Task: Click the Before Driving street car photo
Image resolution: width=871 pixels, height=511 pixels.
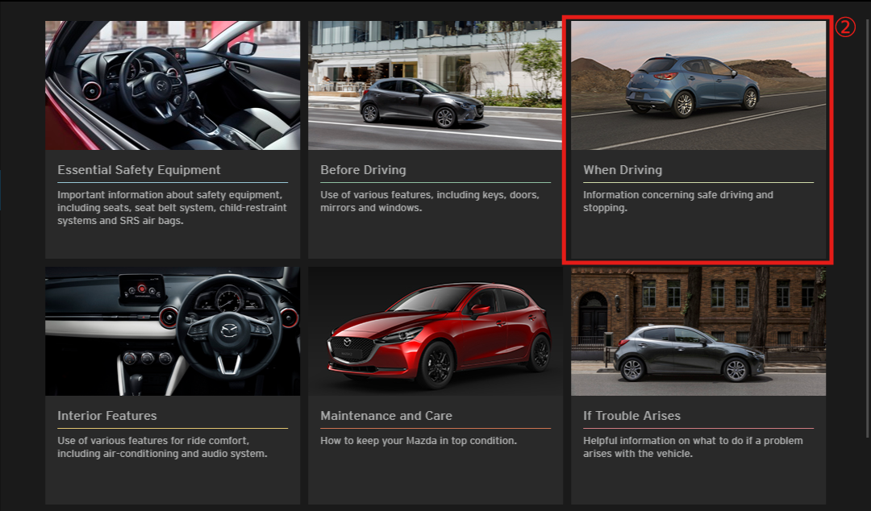Action: tap(435, 85)
